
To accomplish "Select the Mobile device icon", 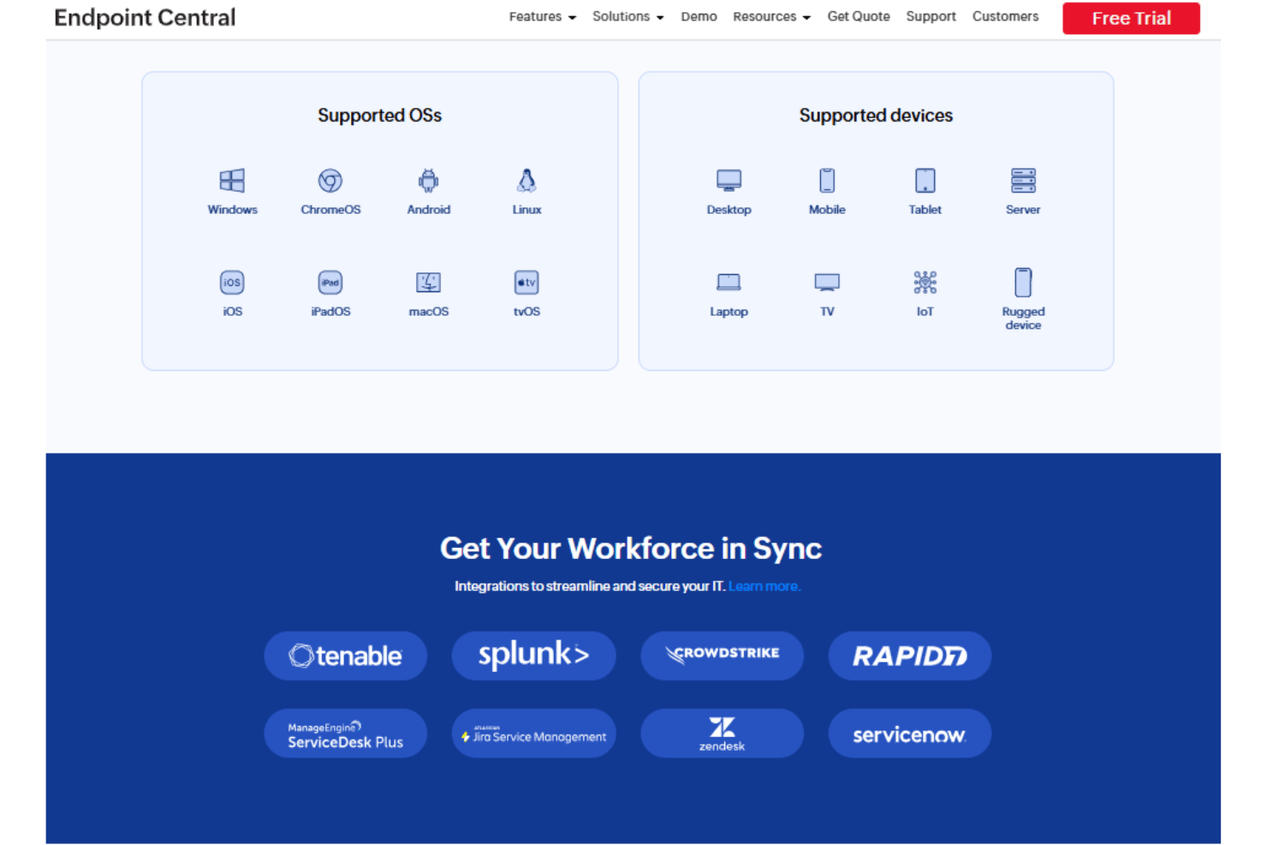I will (827, 181).
